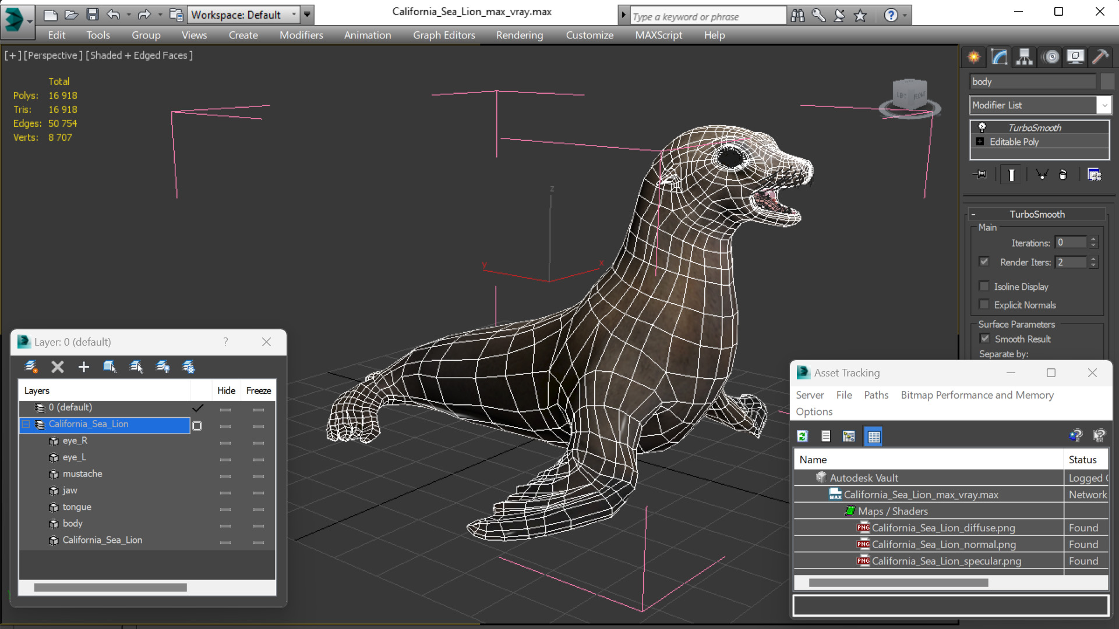Screen dimensions: 1119x629
Task: Open the Rendering menu
Action: 519,35
